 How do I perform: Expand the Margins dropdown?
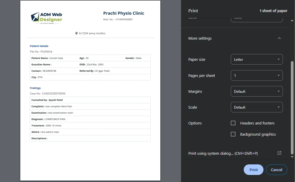click(x=256, y=91)
